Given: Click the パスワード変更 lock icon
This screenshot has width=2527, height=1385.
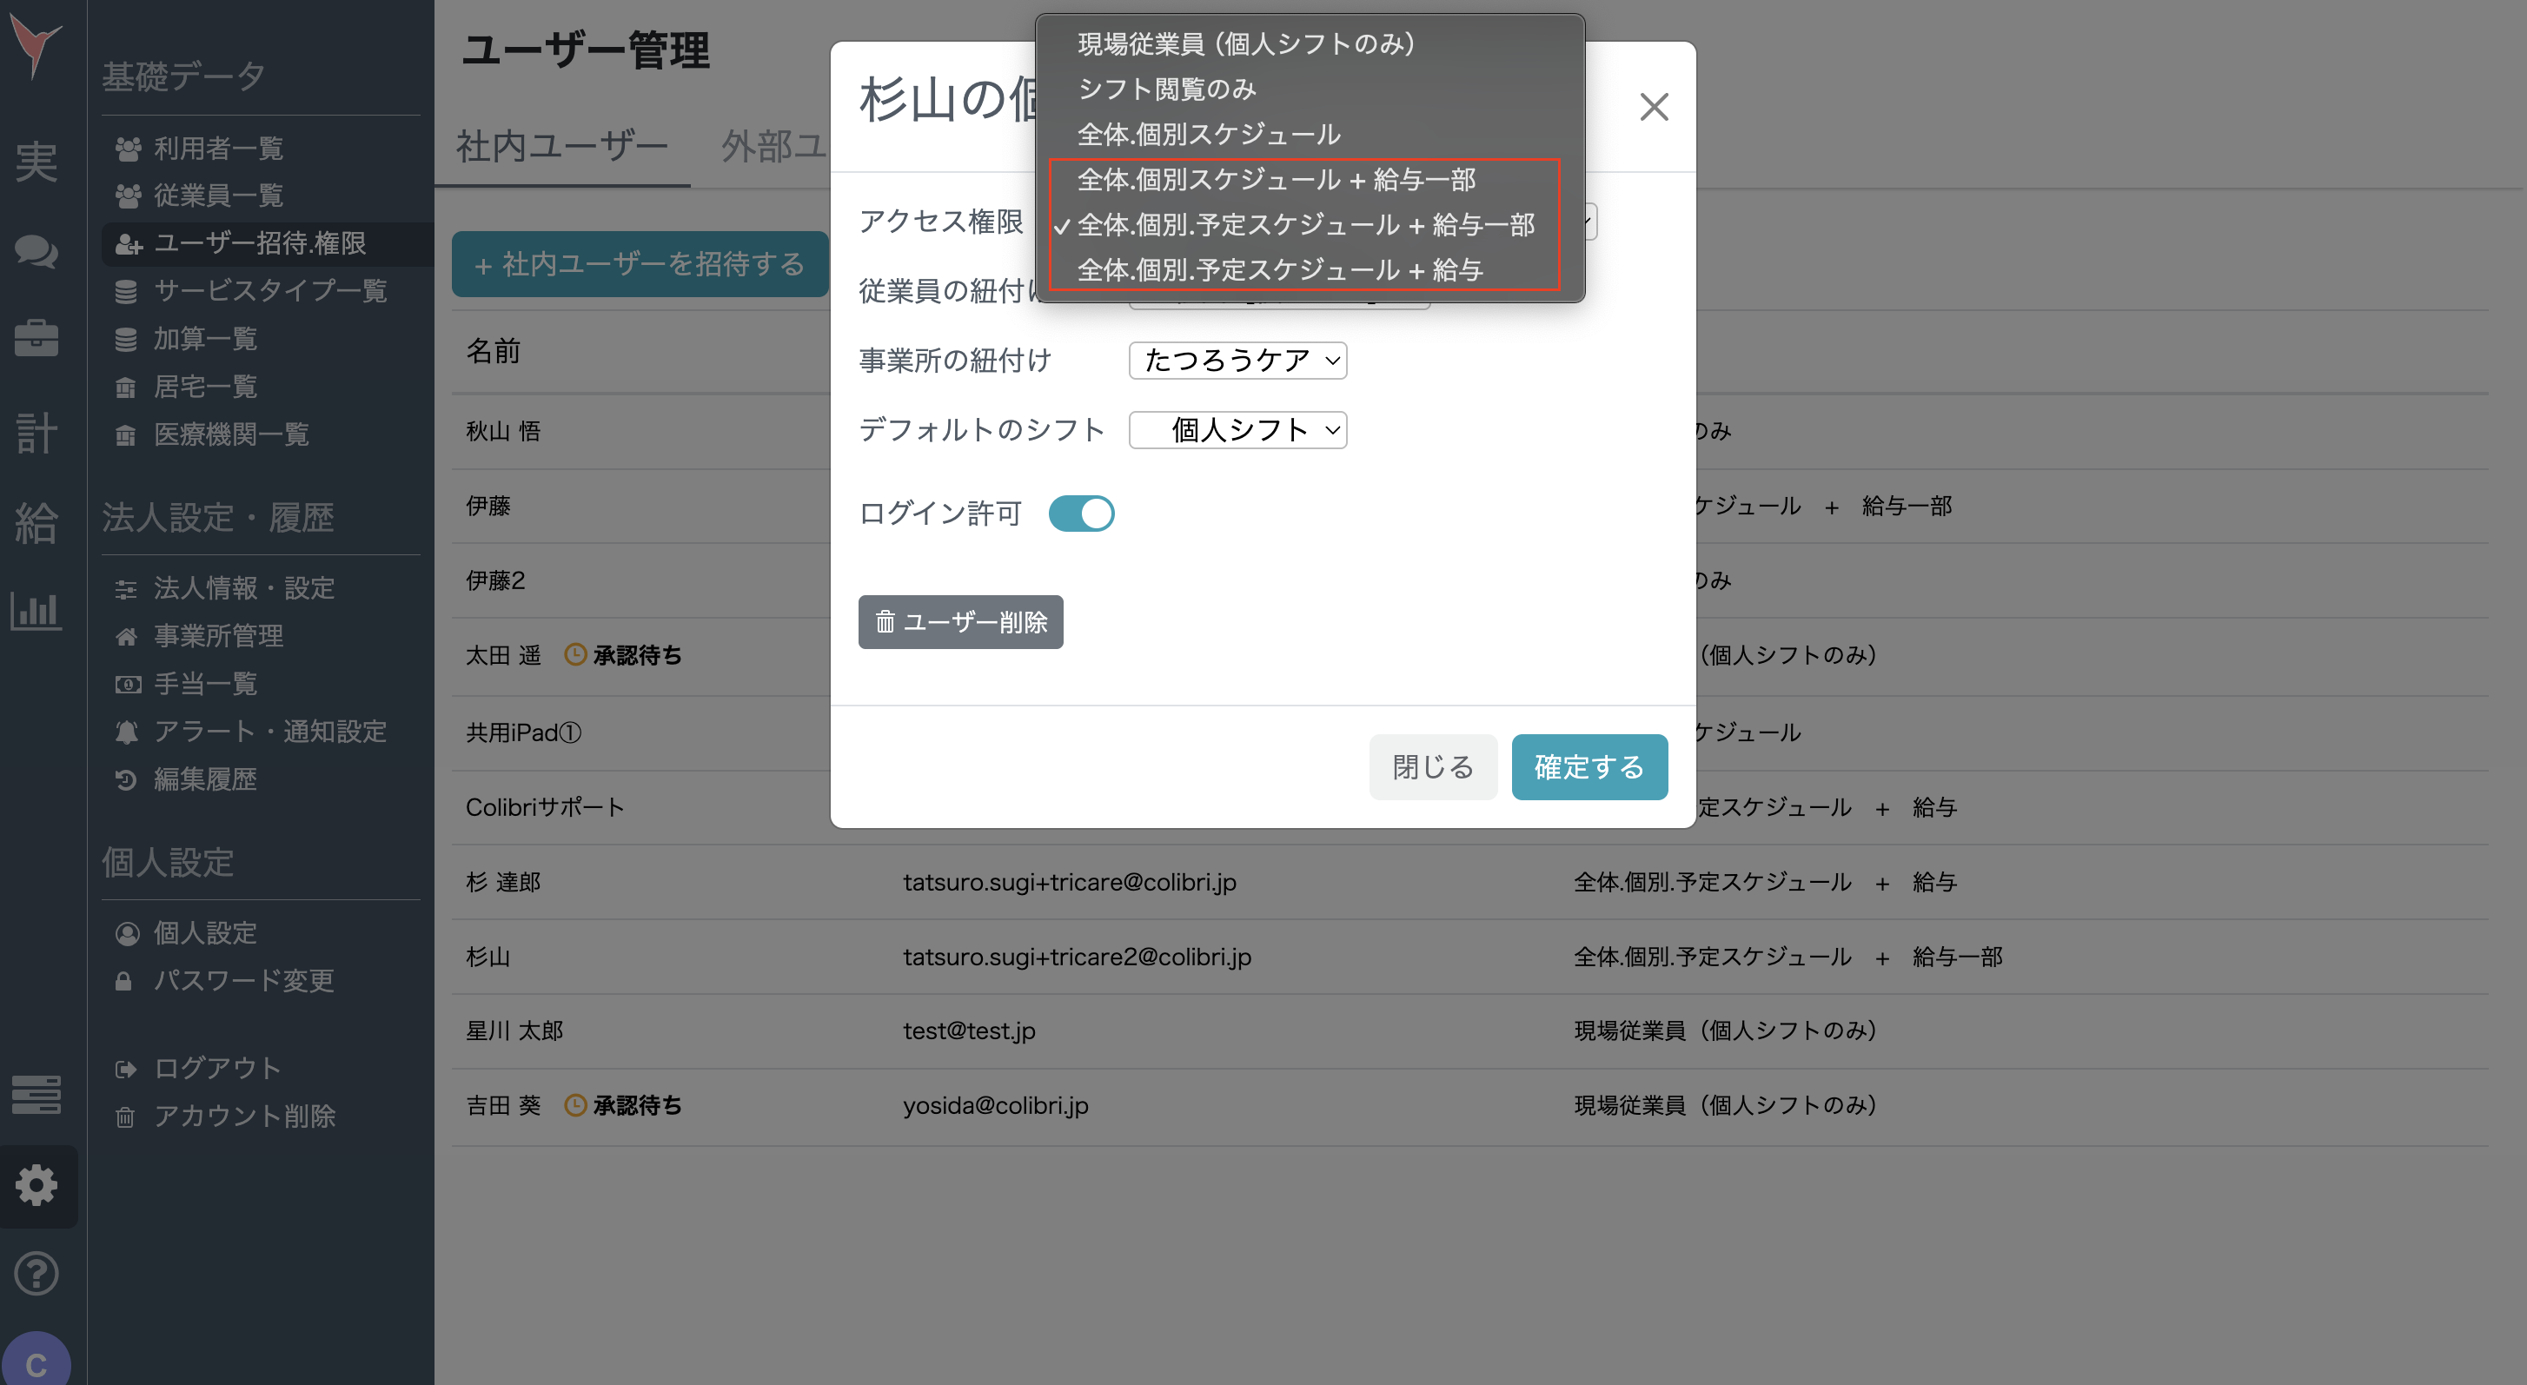Looking at the screenshot, I should [x=124, y=981].
